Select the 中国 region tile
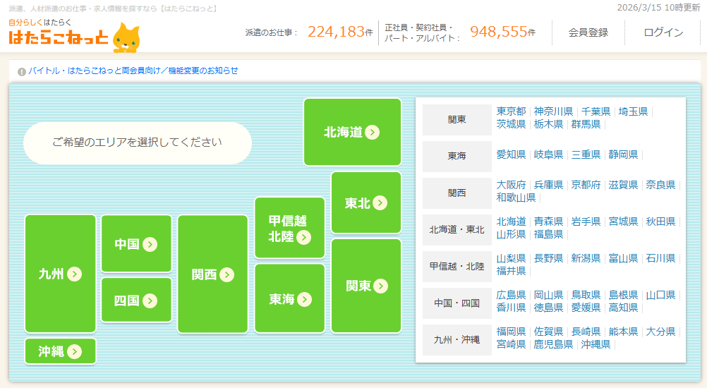 point(136,244)
